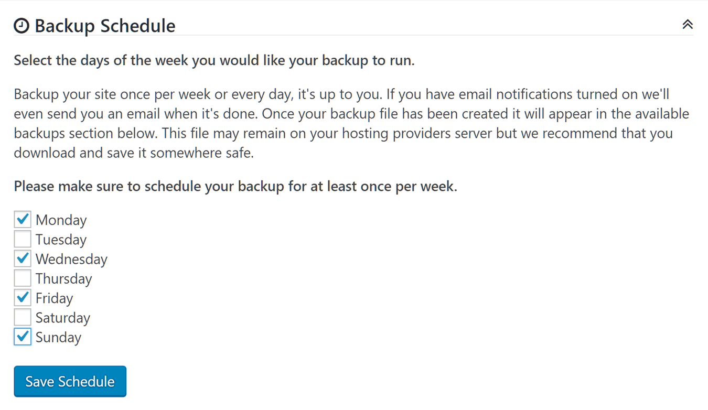Click the bold "Please make sure to schedule" notice

pos(235,186)
